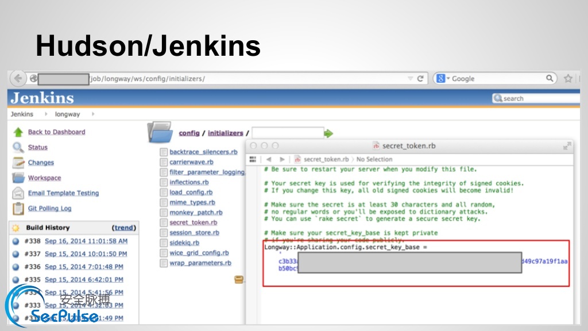Click the zip archive download icon
588x331 pixels.
(239, 279)
